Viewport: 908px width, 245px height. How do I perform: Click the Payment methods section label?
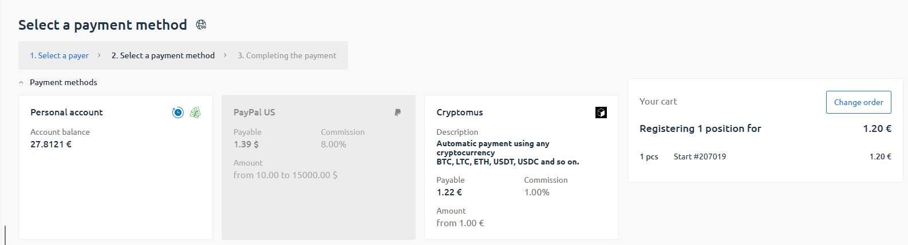[64, 82]
